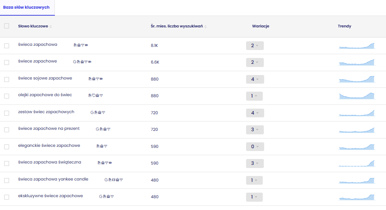Viewport: 386px width, 210px height.
Task: Expand variations dropdown for świeca zapachowa
Action: pyautogui.click(x=255, y=45)
